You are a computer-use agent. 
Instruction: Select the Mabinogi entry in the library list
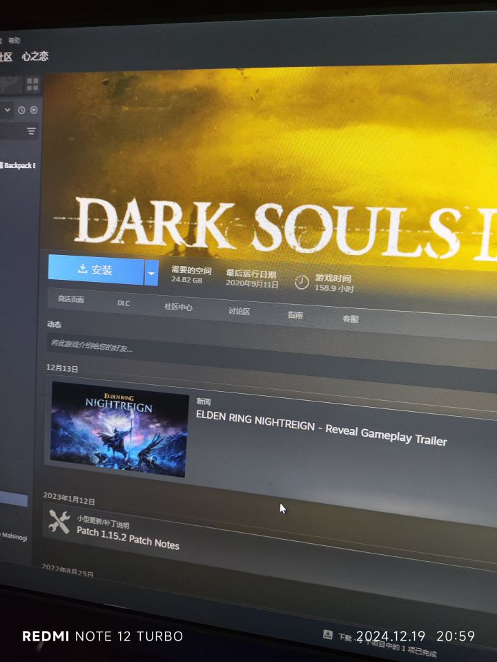click(14, 537)
